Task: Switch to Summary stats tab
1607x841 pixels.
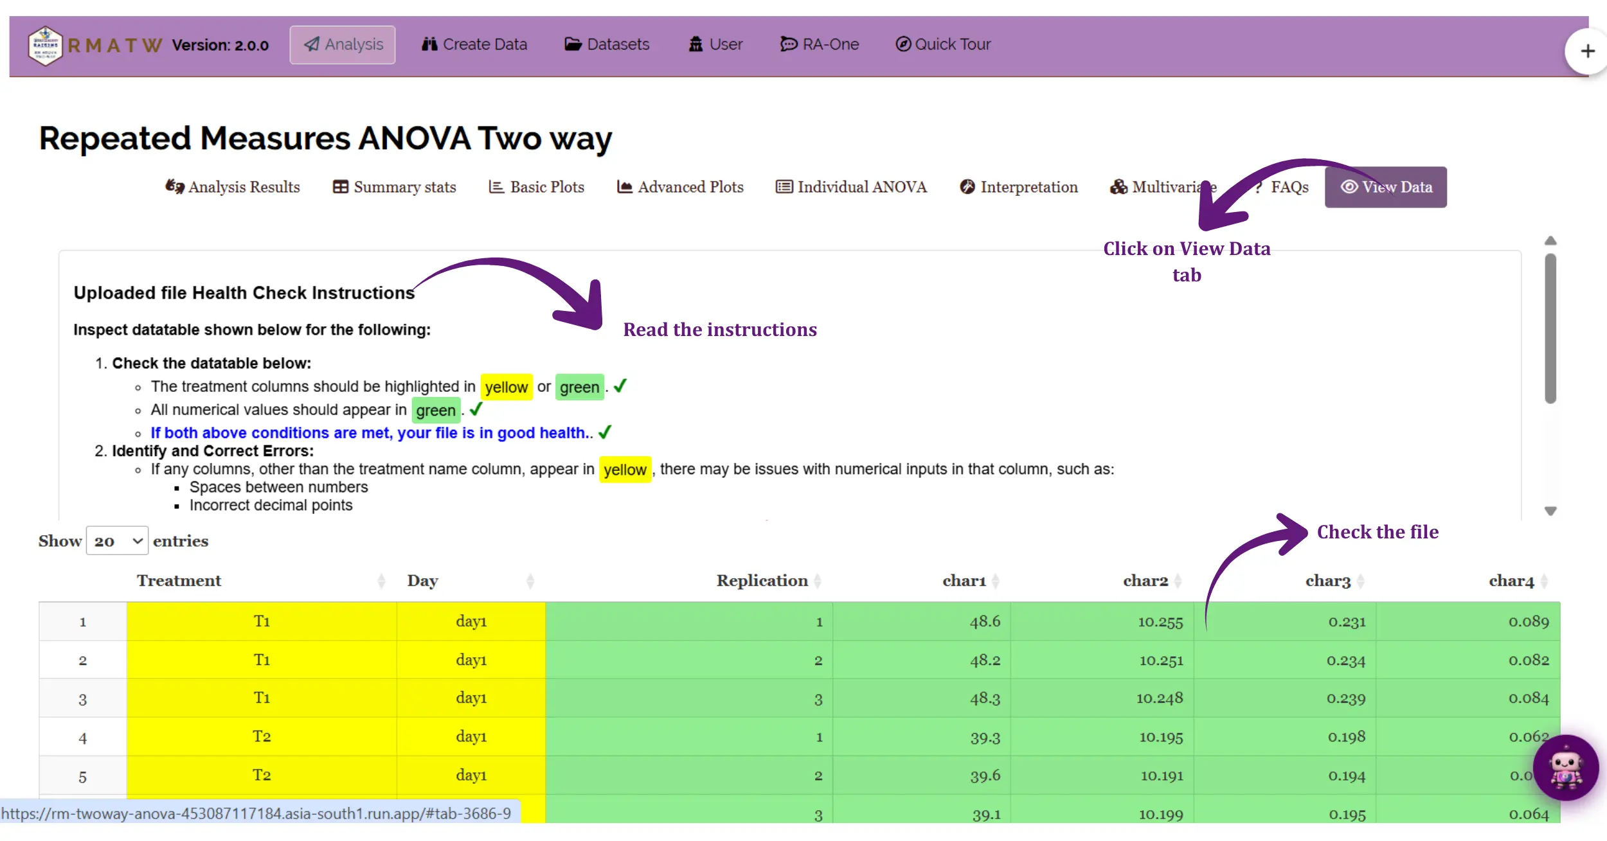Action: [394, 187]
